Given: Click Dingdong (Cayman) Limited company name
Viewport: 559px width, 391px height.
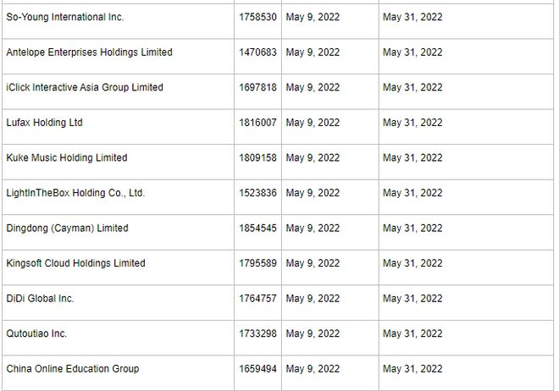Looking at the screenshot, I should point(68,228).
